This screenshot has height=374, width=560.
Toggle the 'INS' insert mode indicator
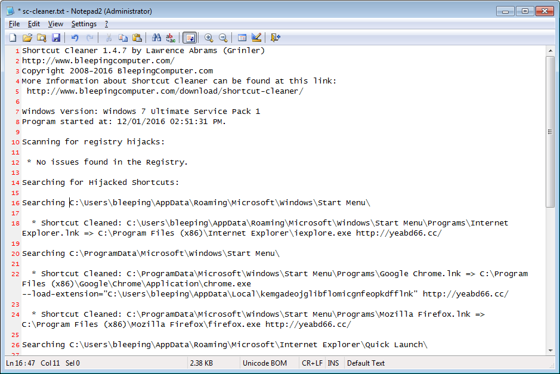coord(333,363)
